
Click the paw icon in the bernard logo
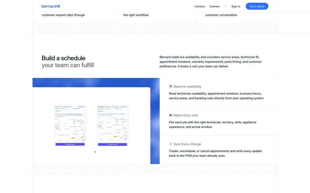(58, 6)
